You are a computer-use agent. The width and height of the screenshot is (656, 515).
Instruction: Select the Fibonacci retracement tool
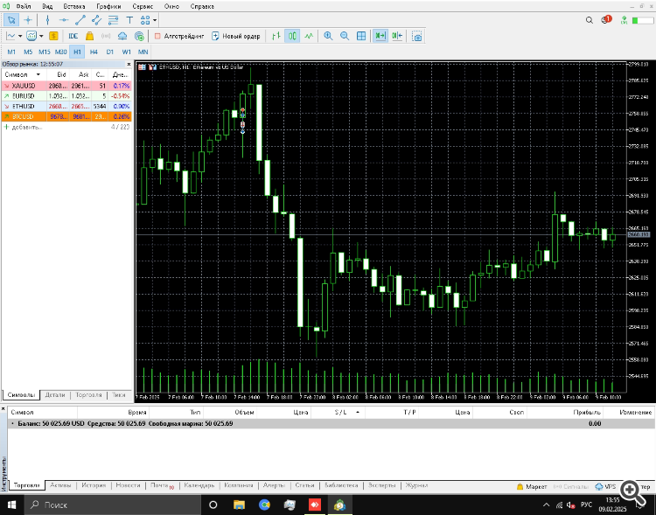(113, 19)
